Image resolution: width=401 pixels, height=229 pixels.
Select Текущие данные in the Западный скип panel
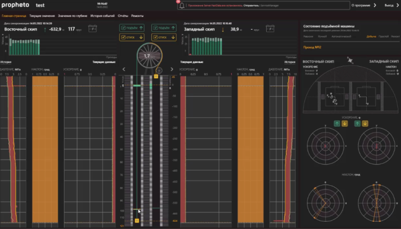tap(192, 62)
